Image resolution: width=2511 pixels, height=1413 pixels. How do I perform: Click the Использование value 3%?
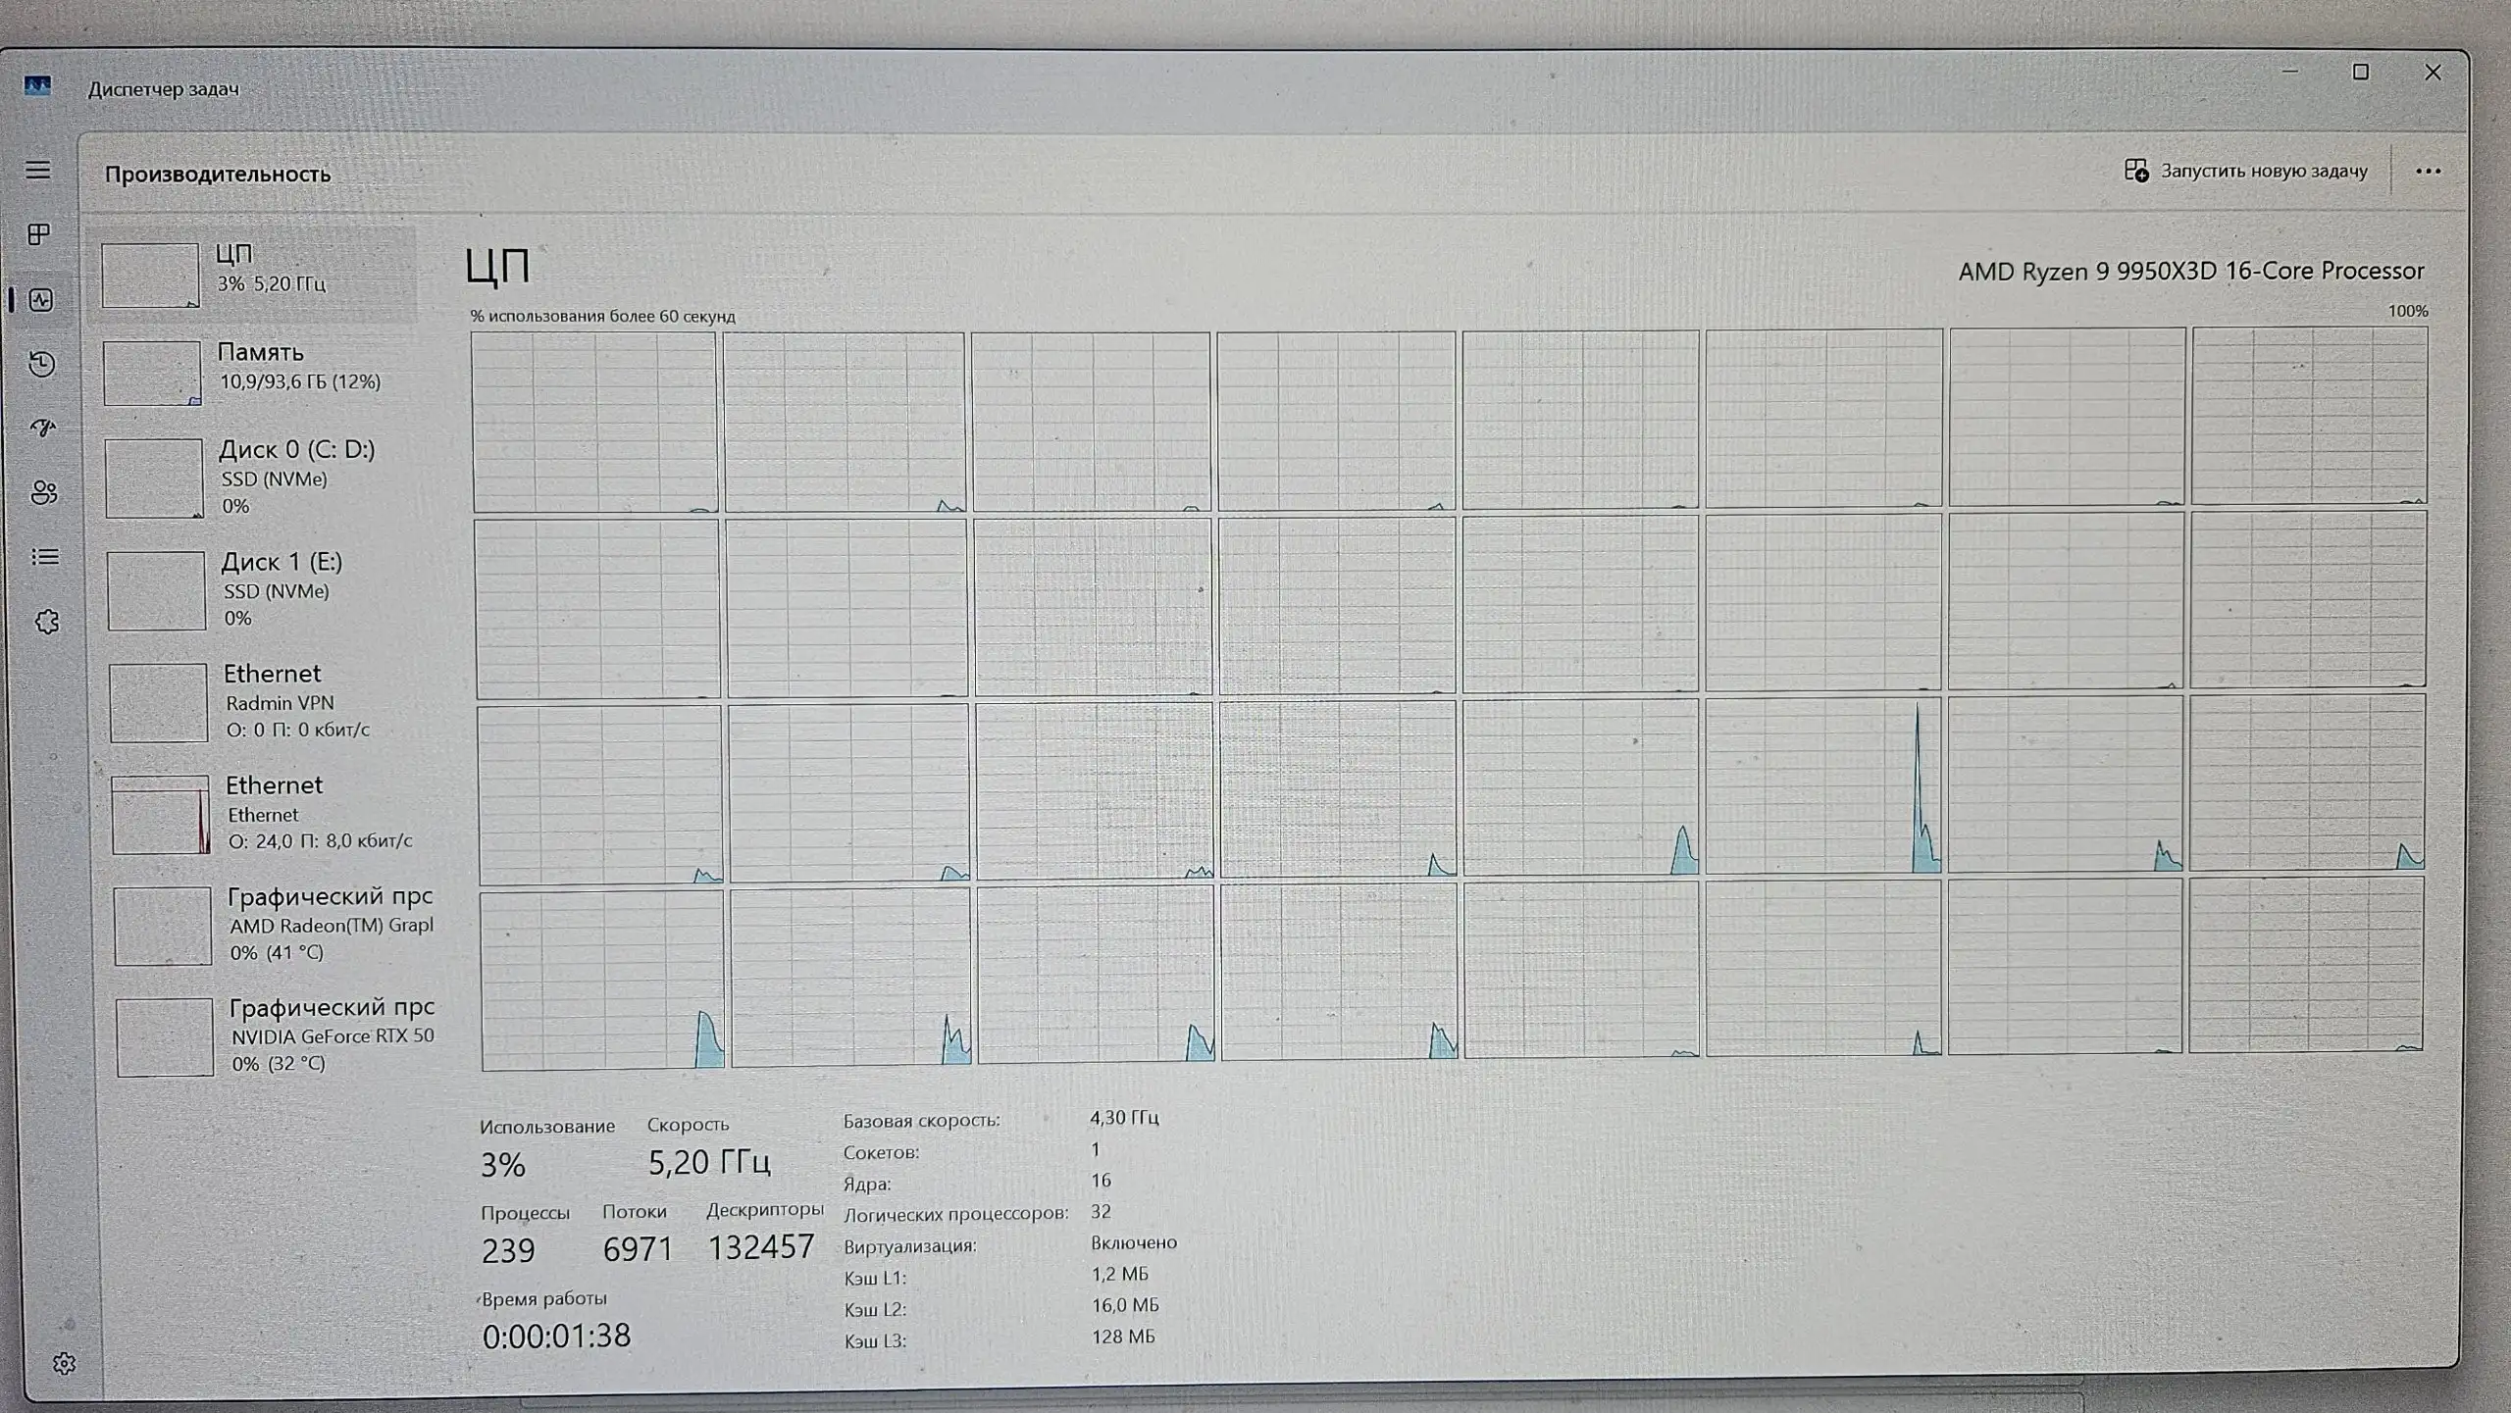[503, 1165]
